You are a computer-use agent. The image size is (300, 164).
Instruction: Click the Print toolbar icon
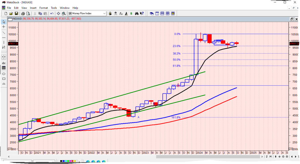click(x=23, y=13)
